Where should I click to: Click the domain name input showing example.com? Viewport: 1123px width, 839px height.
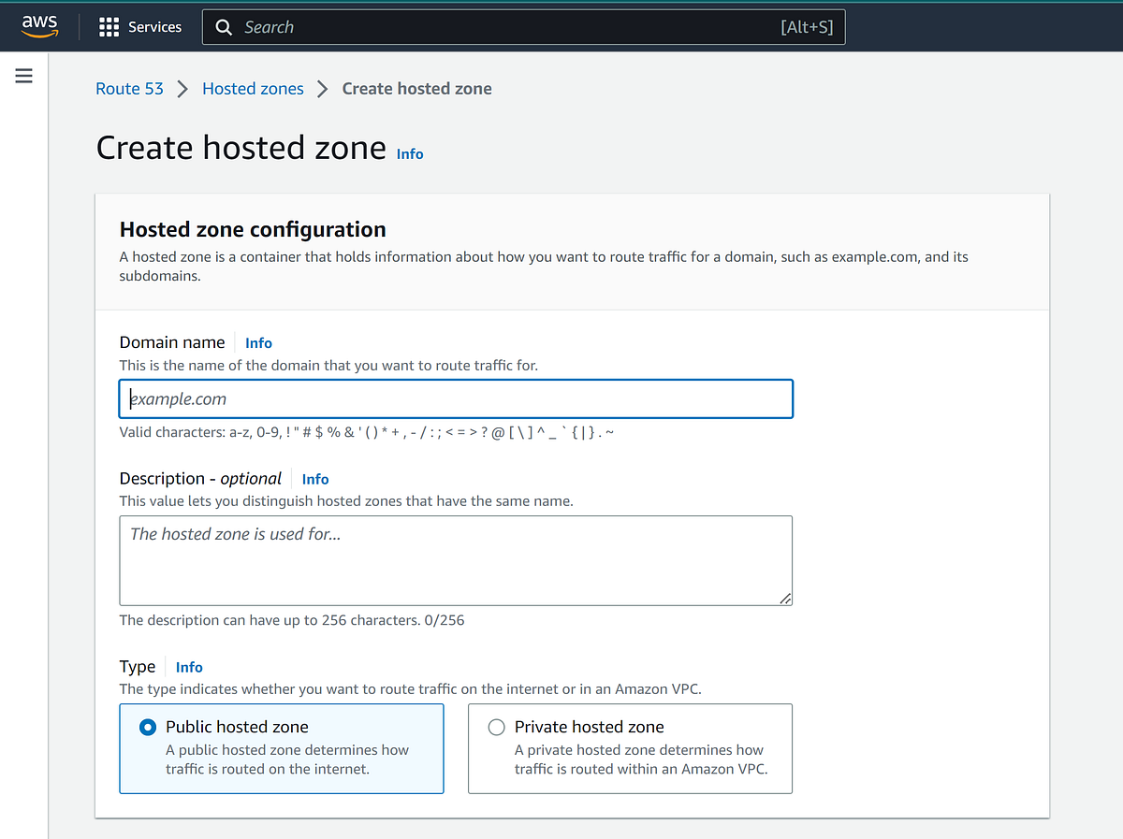point(456,398)
